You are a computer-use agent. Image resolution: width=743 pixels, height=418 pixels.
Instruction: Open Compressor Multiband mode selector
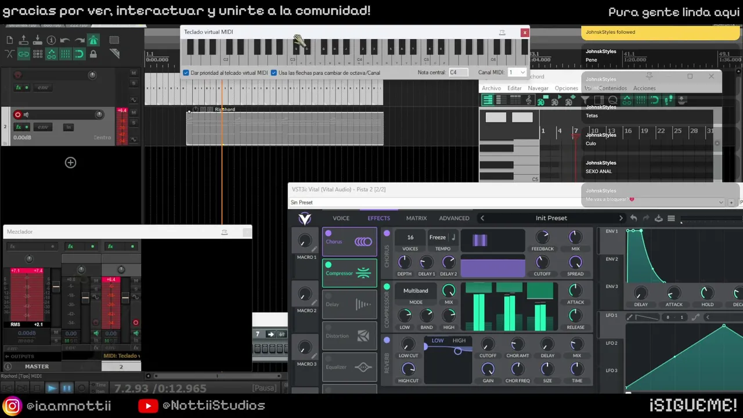[416, 291]
